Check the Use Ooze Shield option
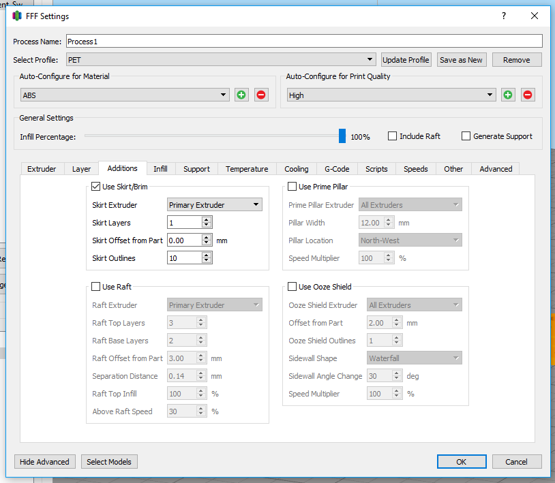 click(x=292, y=286)
